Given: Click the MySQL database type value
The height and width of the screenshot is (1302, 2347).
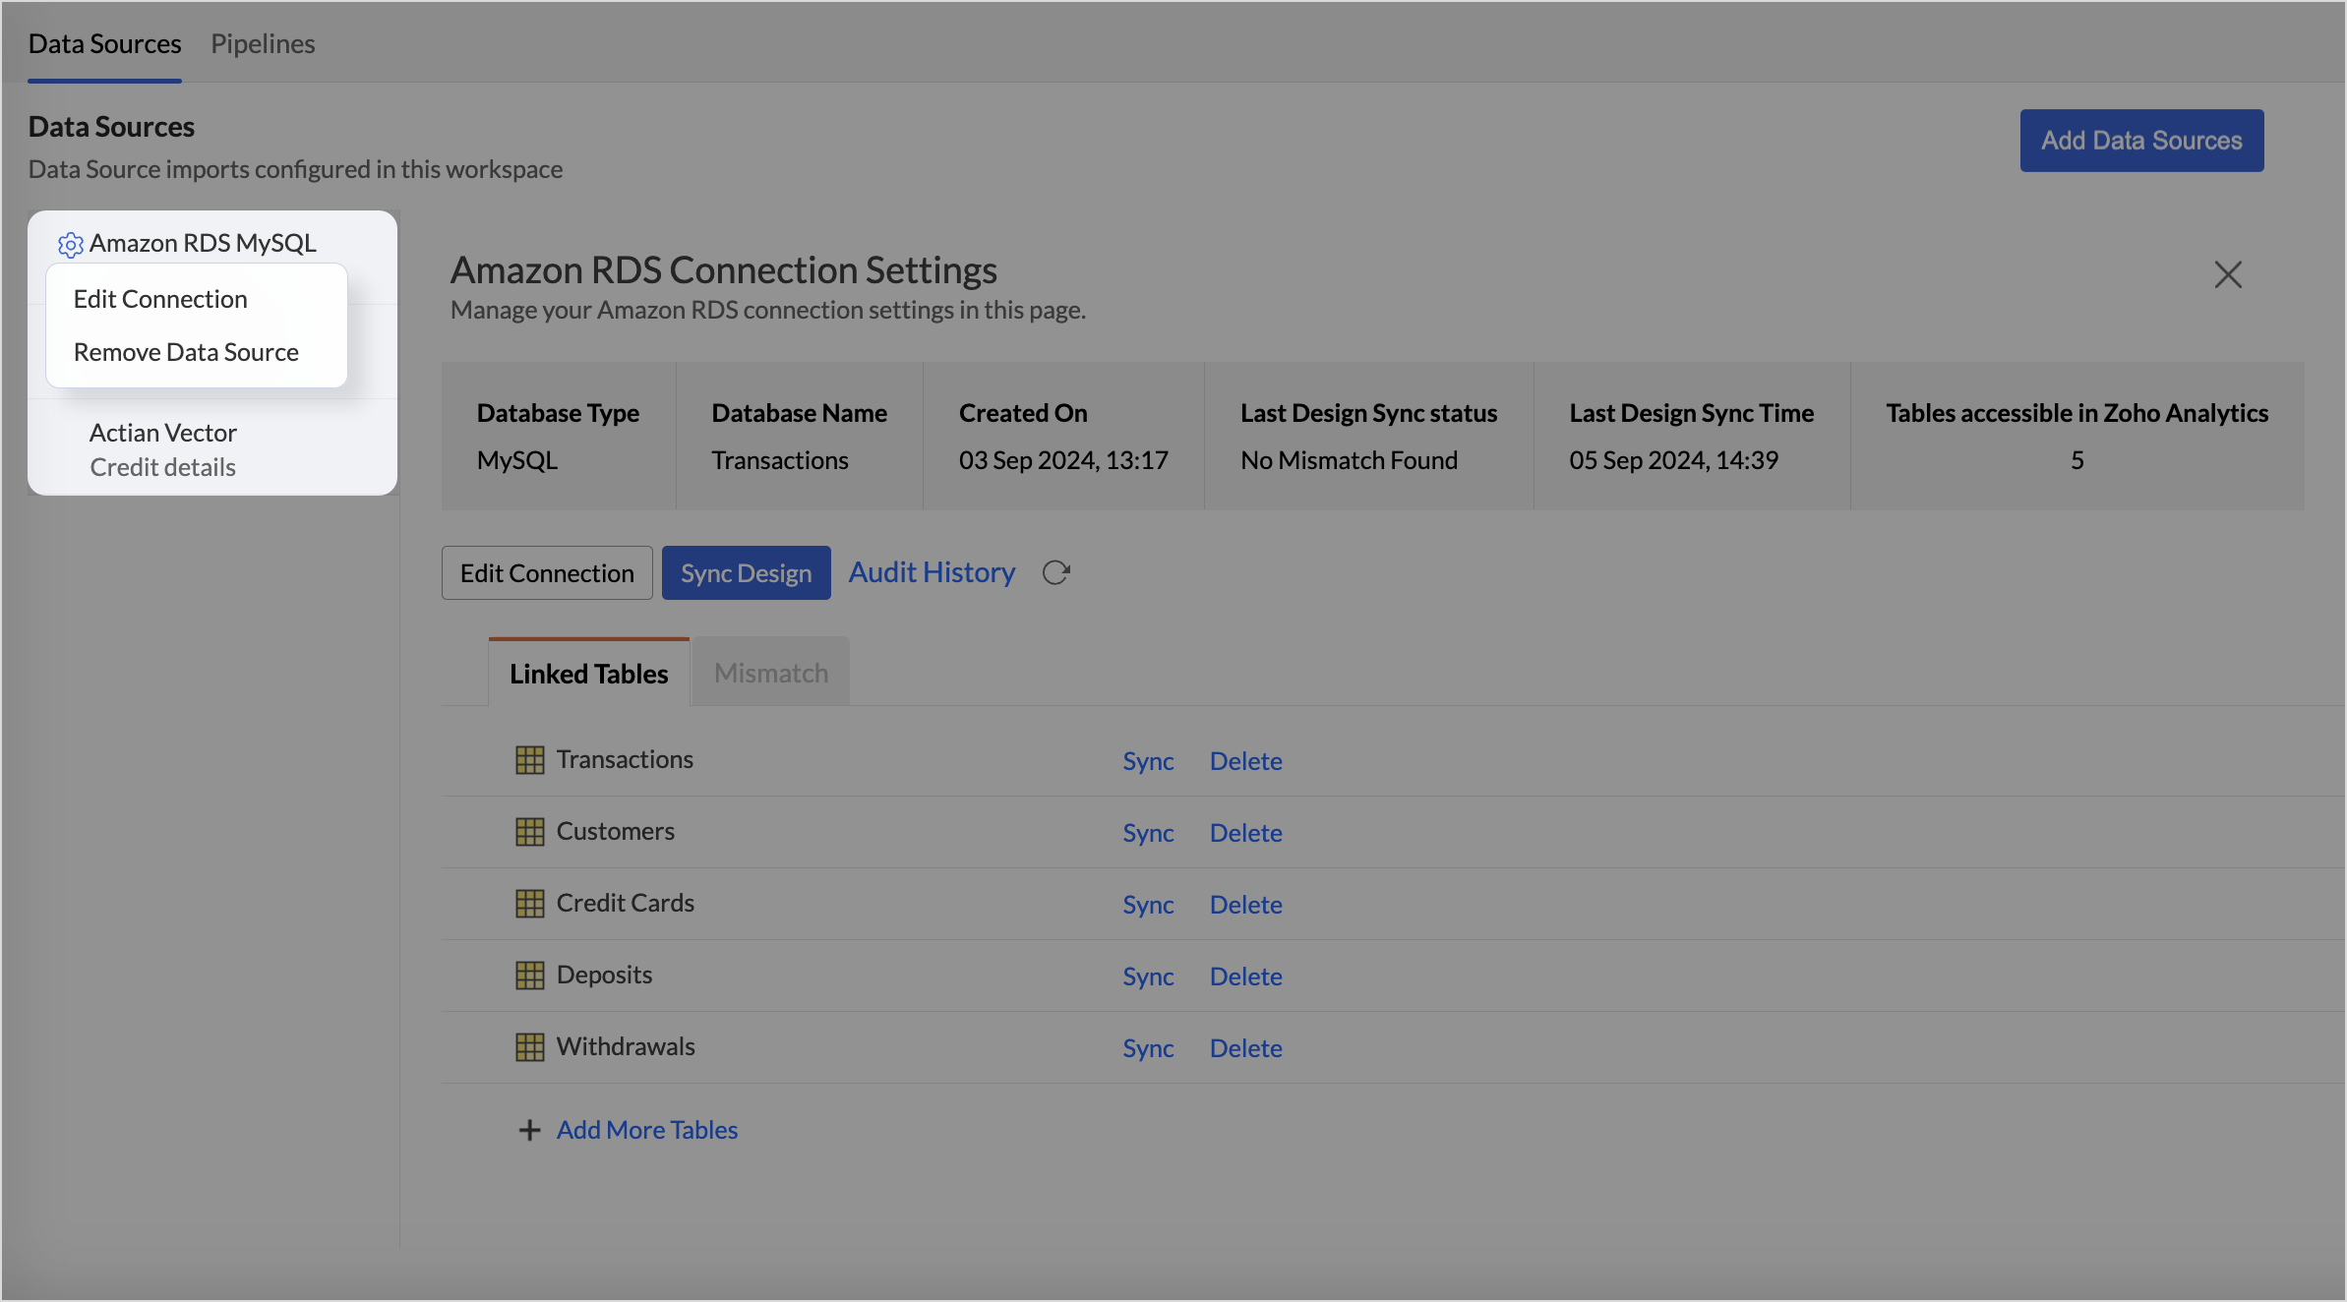Looking at the screenshot, I should coord(517,460).
